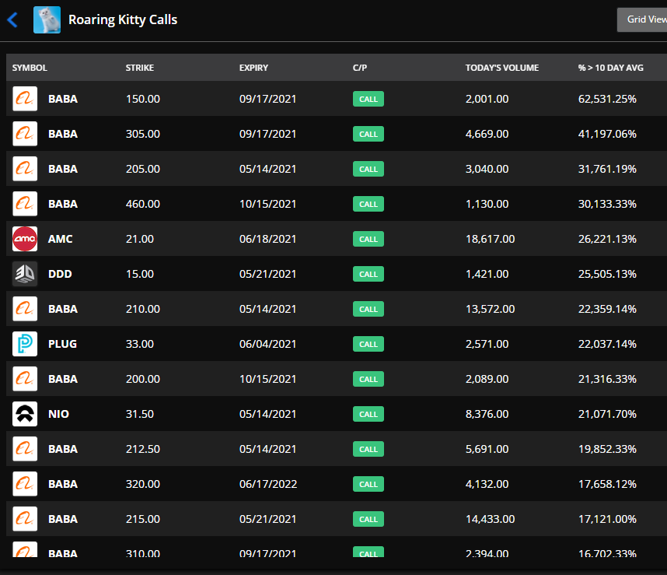Image resolution: width=667 pixels, height=575 pixels.
Task: Click the 06/18/2021 expiry in AMC row
Action: tap(267, 239)
